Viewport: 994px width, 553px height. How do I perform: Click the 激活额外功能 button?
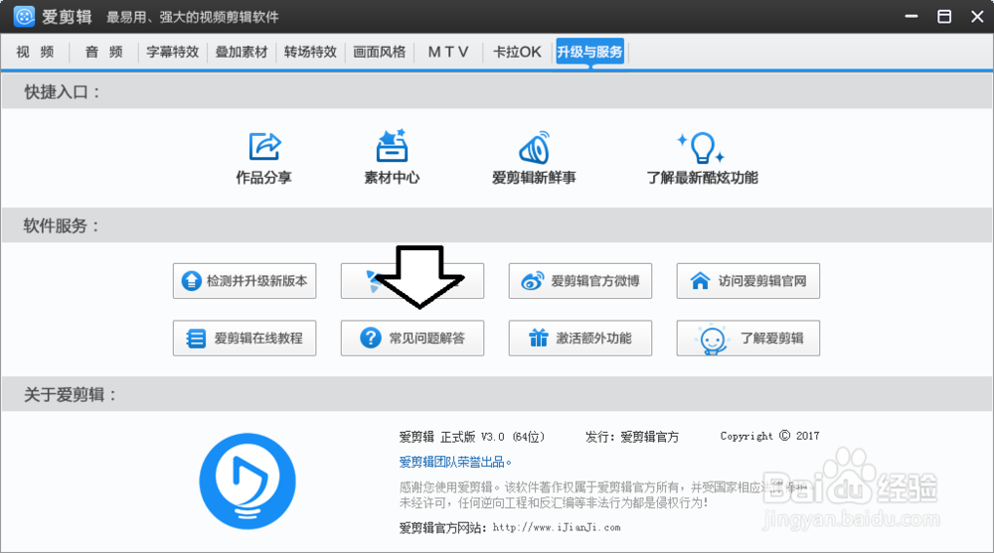click(580, 339)
